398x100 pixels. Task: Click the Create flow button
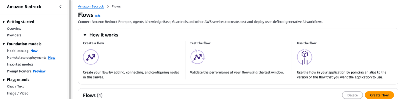click(379, 95)
